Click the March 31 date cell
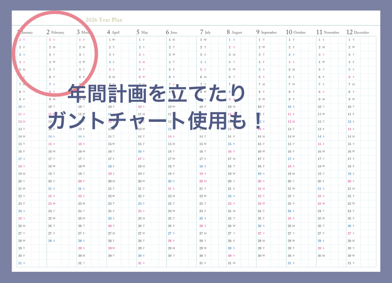Image resolution: width=392 pixels, height=283 pixels. (x=81, y=263)
